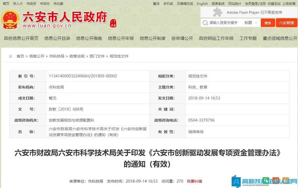Image resolution: width=298 pixels, height=188 pixels.
Task: Open the 标题 search type dropdown
Action: (x=251, y=23)
